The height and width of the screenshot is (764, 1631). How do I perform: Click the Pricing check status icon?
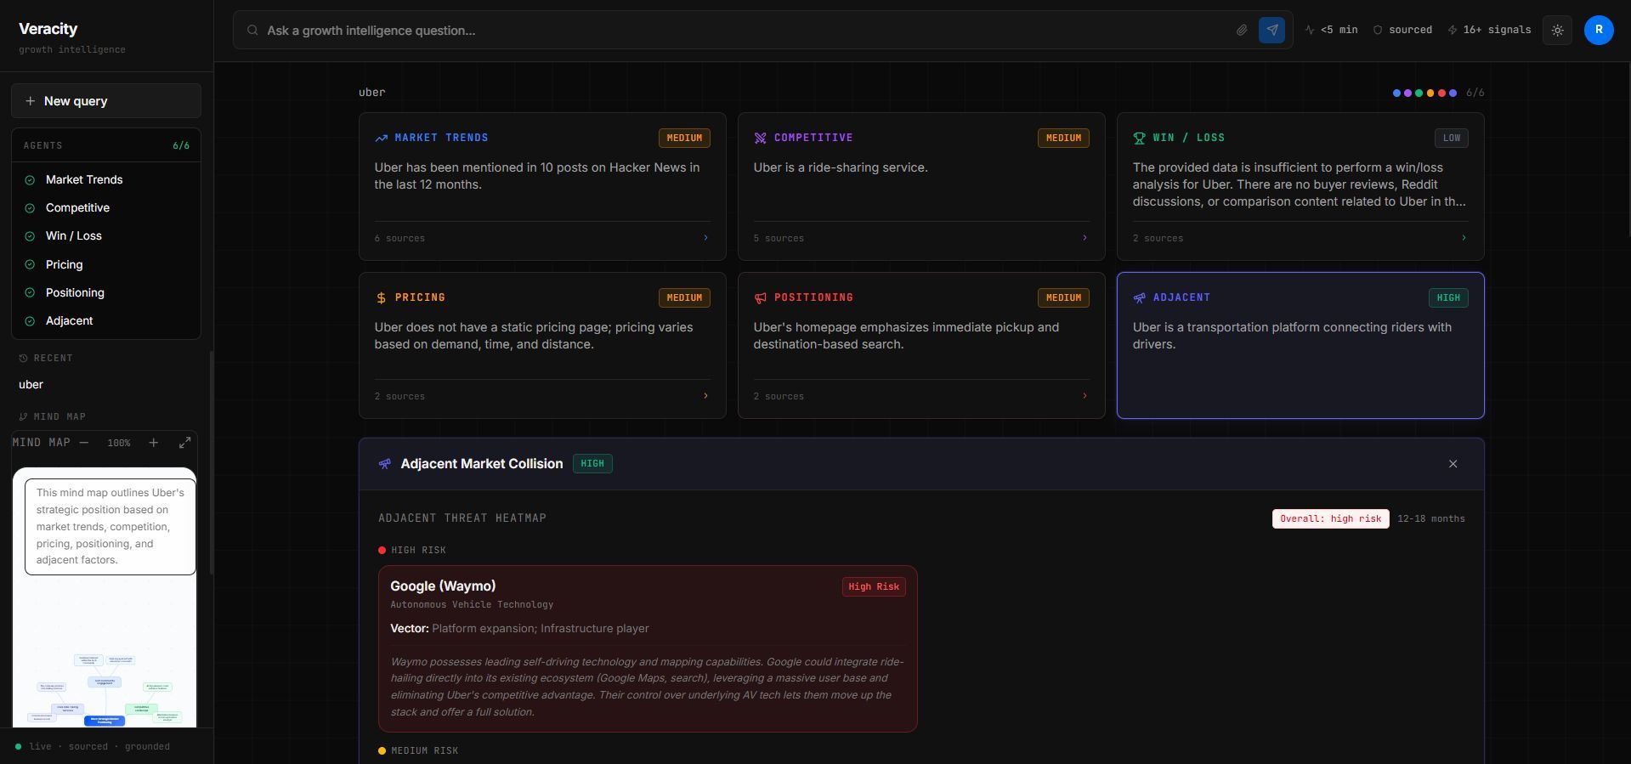pos(30,265)
